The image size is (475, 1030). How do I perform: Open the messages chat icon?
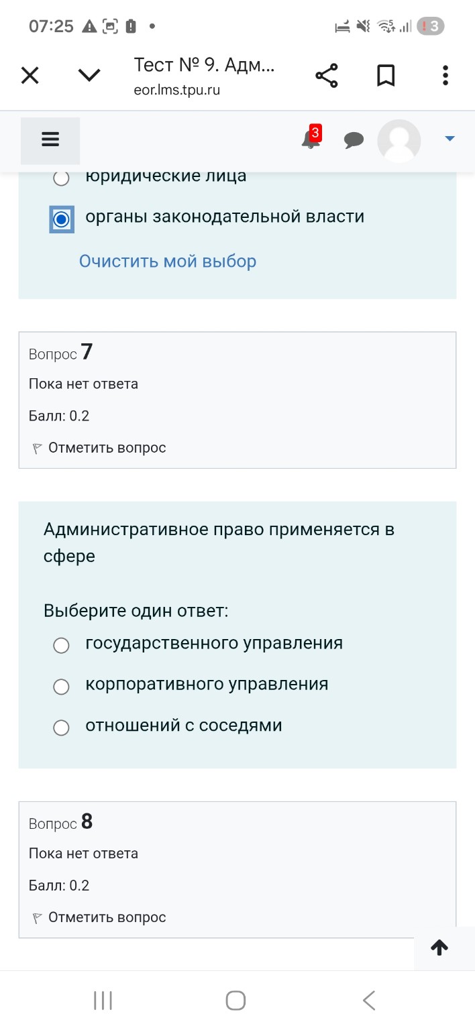pos(354,140)
